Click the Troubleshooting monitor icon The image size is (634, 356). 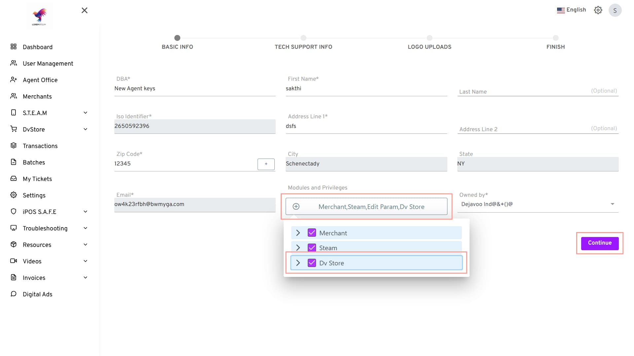(14, 228)
